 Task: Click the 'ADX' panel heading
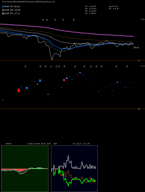(55, 144)
